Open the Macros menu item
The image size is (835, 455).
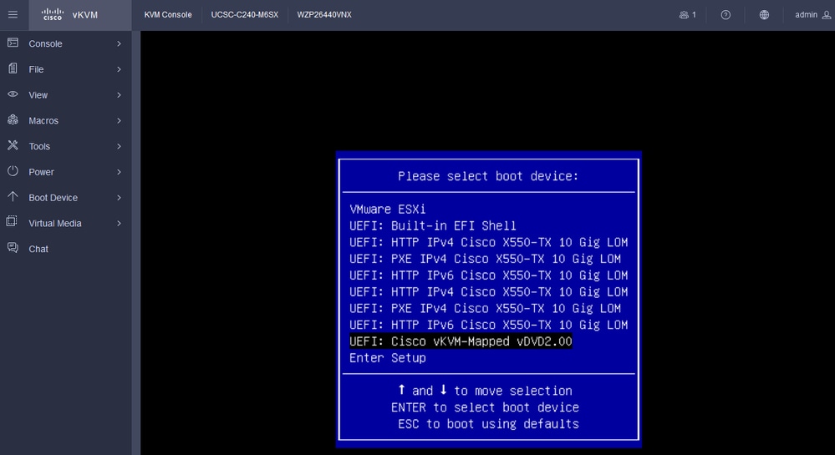65,121
